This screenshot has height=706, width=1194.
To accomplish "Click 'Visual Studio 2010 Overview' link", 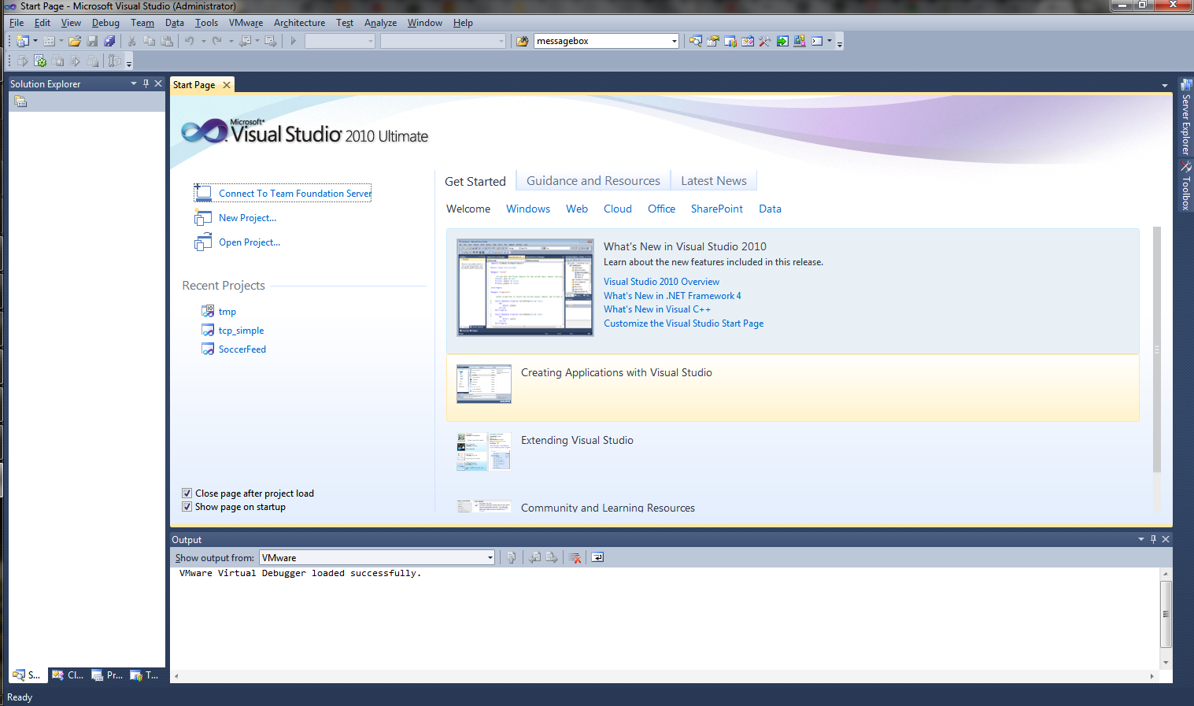I will (661, 282).
